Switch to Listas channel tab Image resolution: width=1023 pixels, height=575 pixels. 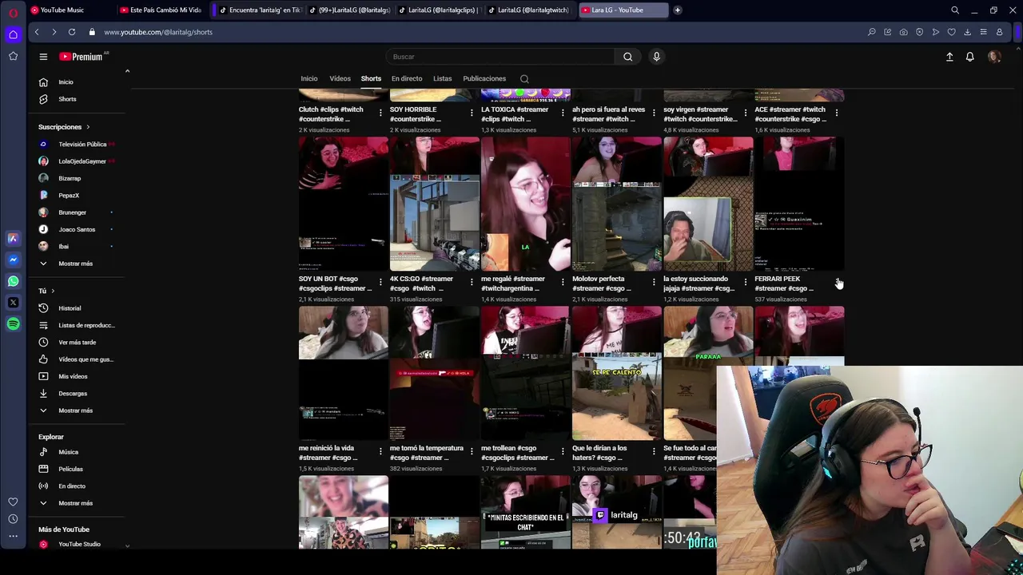click(442, 79)
